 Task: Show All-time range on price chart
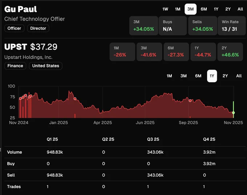click(x=239, y=76)
